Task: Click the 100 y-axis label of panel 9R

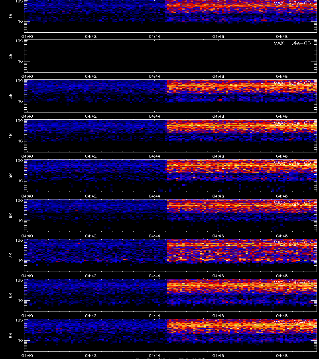Action: tap(19, 320)
